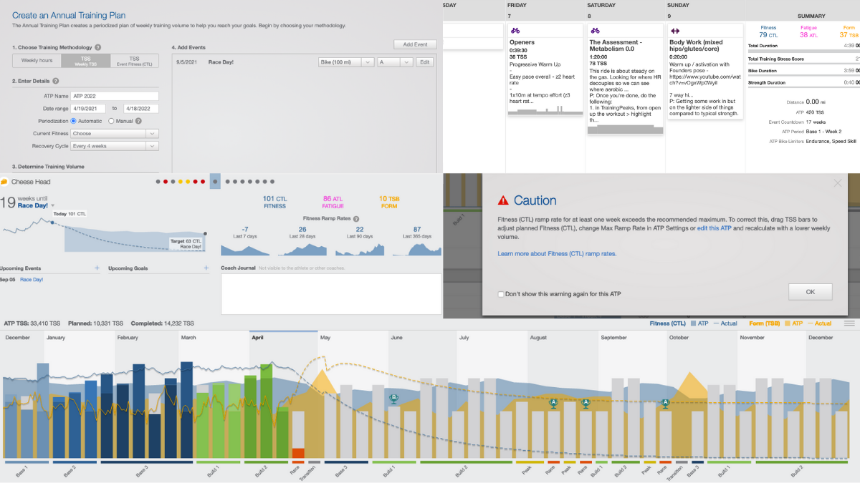Click help icon next to Fitness Ramp Rates
Screen dimensions: 860x483
click(x=356, y=218)
